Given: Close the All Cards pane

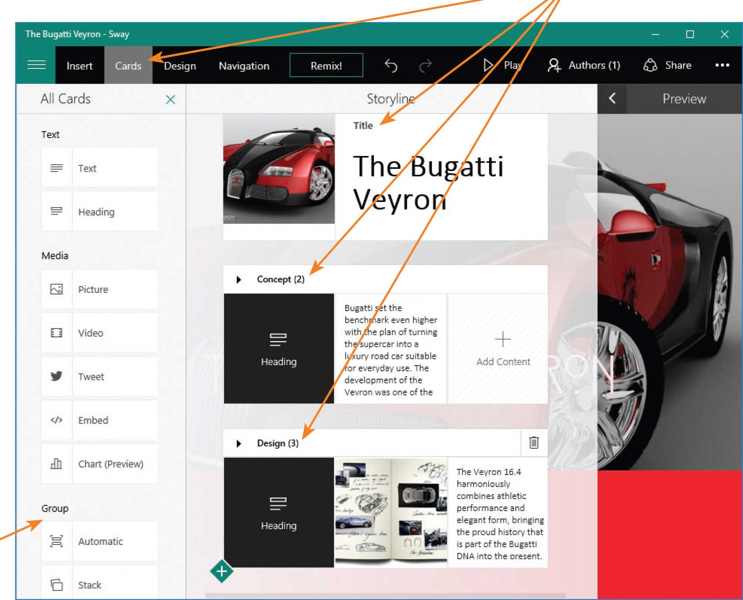Looking at the screenshot, I should pyautogui.click(x=170, y=99).
